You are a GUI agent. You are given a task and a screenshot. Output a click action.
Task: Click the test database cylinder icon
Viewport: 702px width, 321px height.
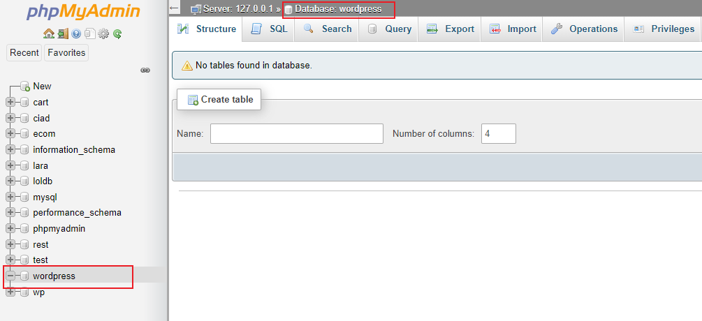pyautogui.click(x=24, y=260)
